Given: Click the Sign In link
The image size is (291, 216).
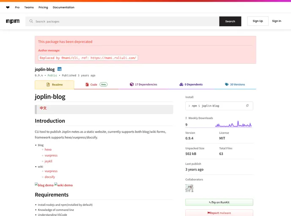Looking at the screenshot, I should pos(277,21).
